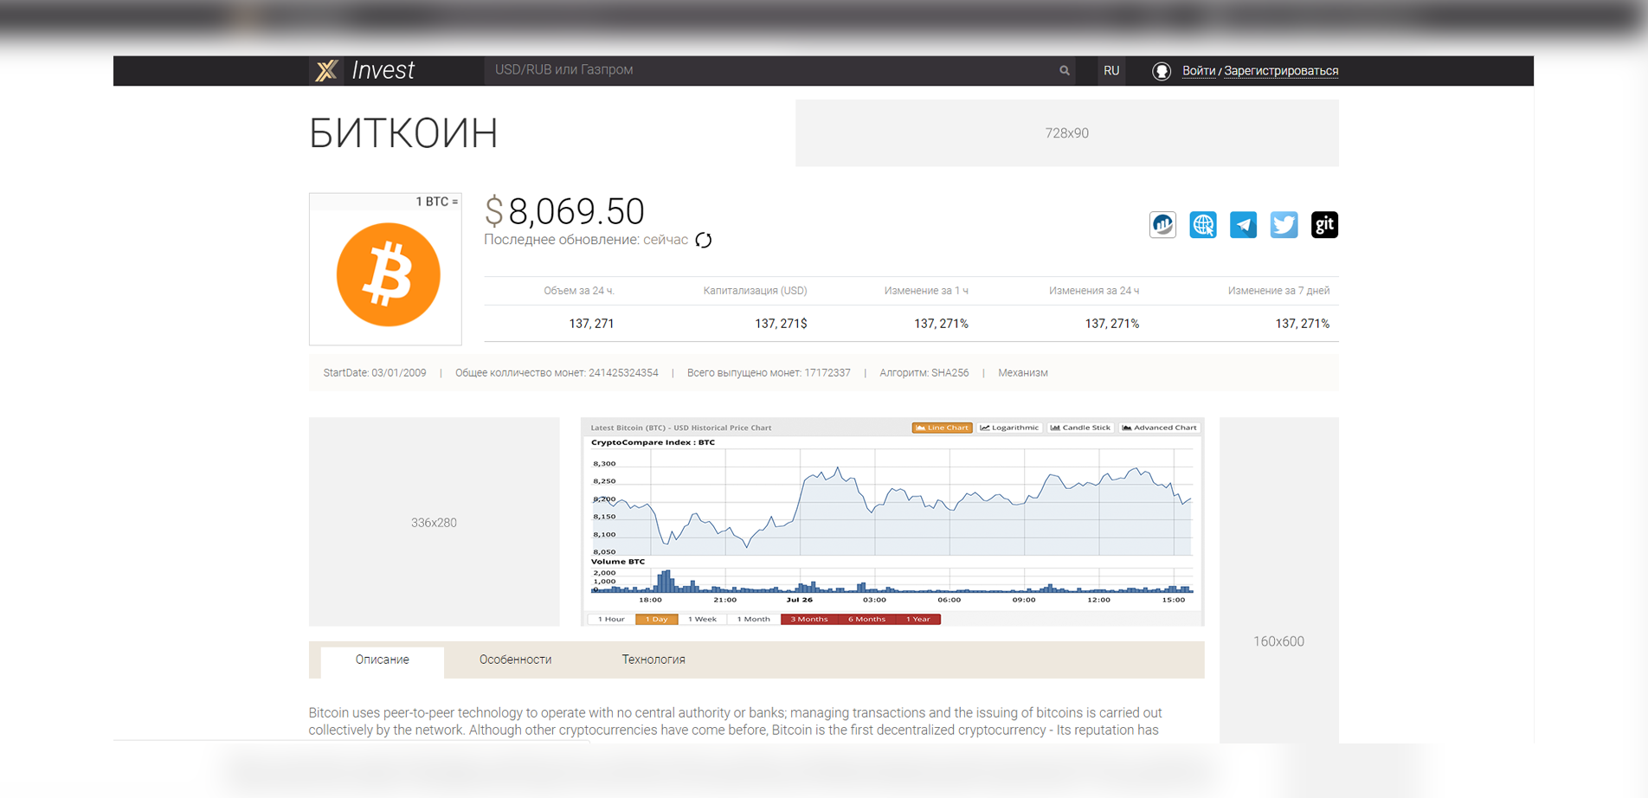Switch to the Технология tab

tap(653, 660)
